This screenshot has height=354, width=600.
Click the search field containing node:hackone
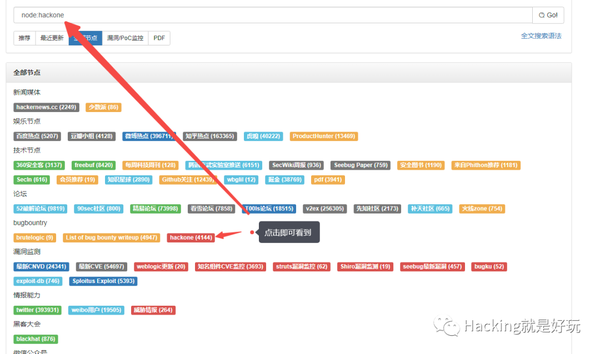click(x=273, y=16)
